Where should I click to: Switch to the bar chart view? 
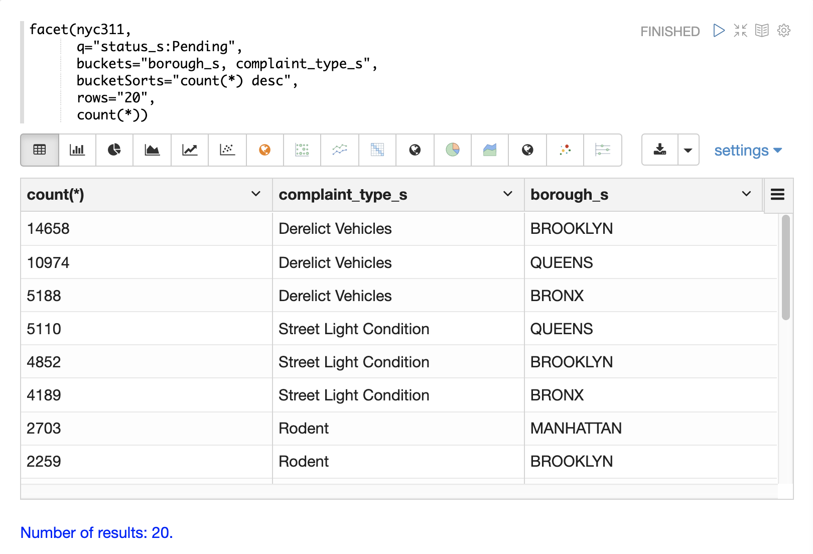[x=77, y=150]
